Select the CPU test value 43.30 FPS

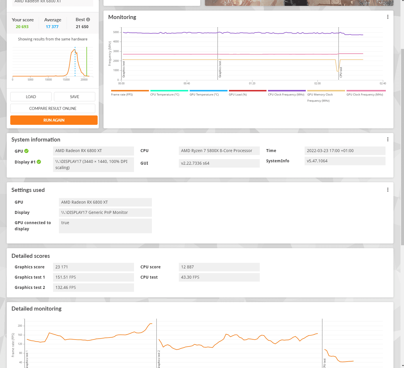[x=219, y=277]
